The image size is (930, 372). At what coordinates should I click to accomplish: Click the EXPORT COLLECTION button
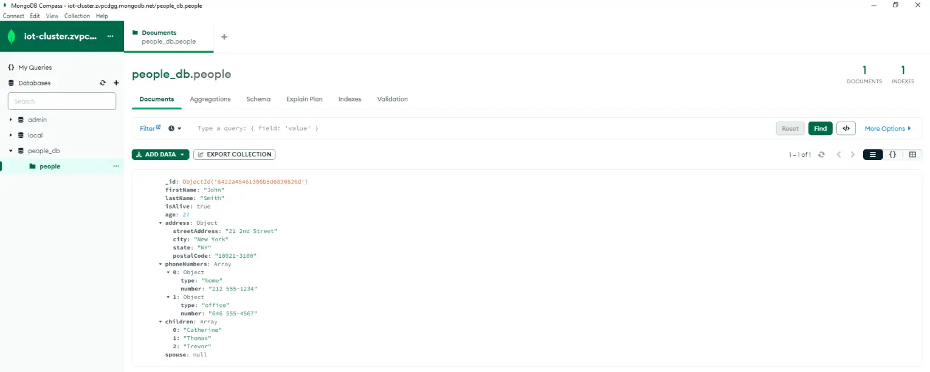[x=234, y=154]
